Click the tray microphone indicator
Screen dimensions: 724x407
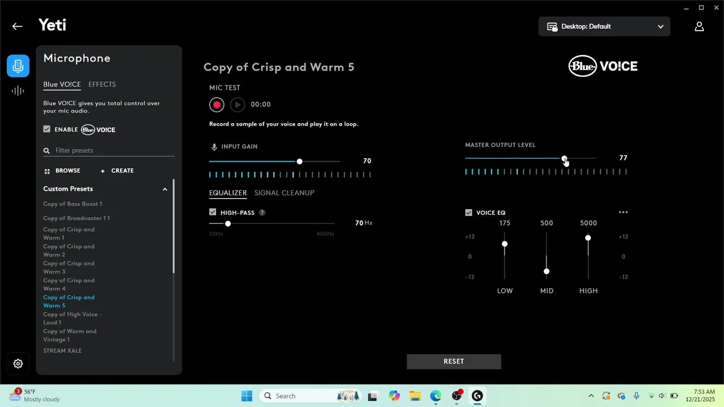point(636,396)
